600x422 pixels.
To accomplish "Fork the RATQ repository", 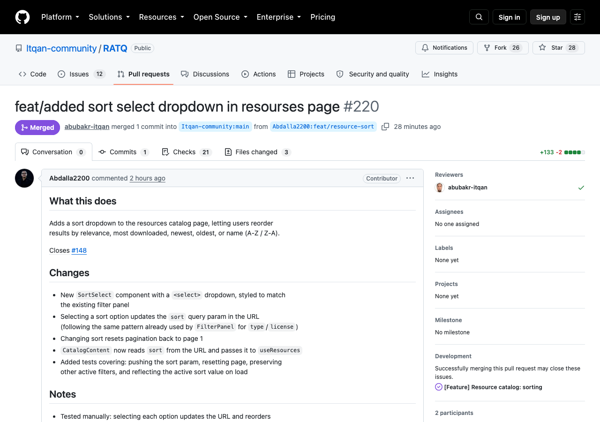I will pyautogui.click(x=503, y=48).
